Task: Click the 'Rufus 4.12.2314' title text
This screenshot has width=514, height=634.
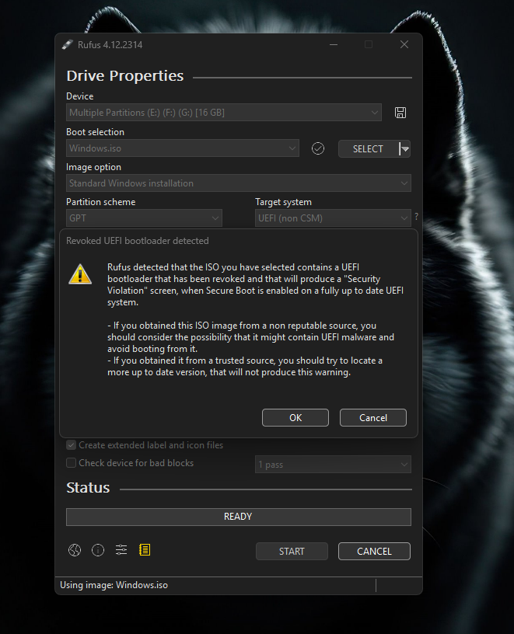Action: coord(110,45)
